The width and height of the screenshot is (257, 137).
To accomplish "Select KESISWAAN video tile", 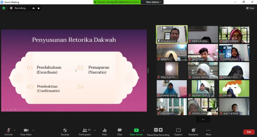I will (172, 107).
